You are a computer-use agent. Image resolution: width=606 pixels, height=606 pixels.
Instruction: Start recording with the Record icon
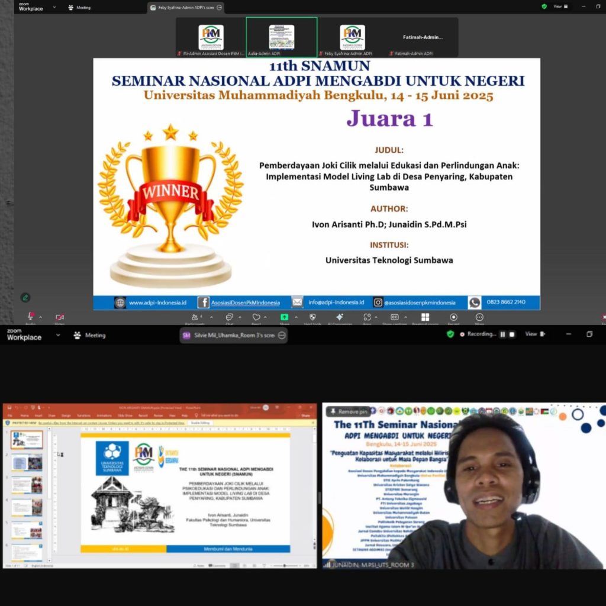(454, 317)
